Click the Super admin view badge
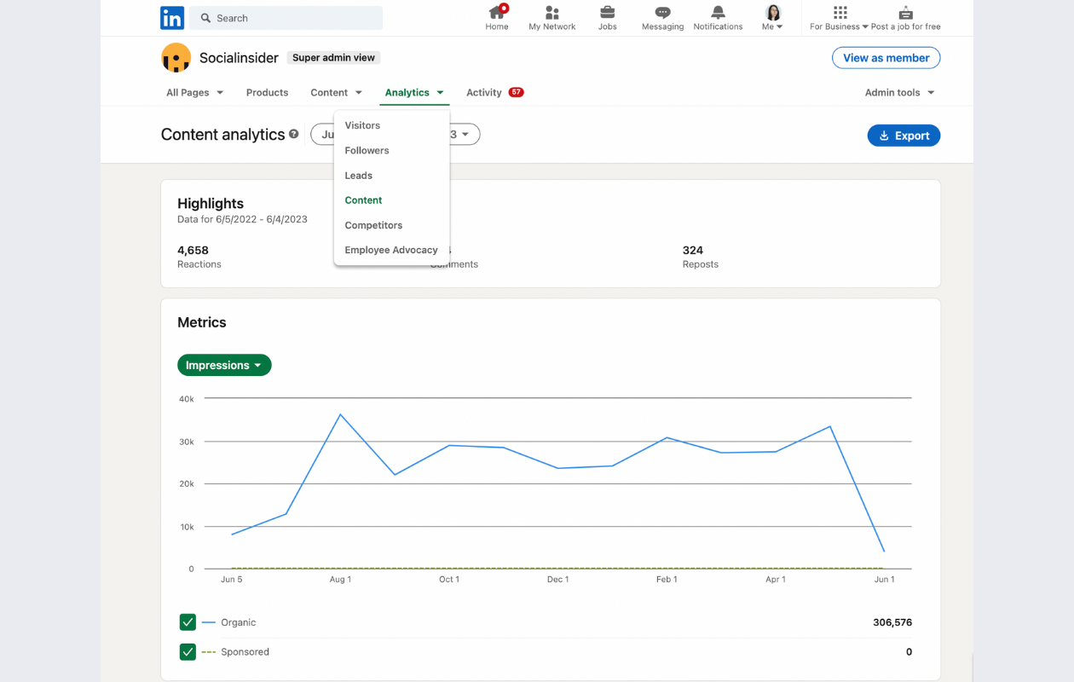The width and height of the screenshot is (1074, 682). click(333, 58)
